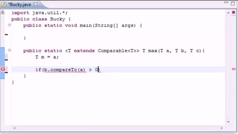Maximize the editor view
The height and width of the screenshot is (134, 238).
(233, 3)
